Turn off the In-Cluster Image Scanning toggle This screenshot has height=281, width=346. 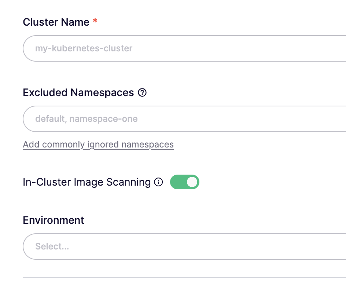tap(185, 182)
